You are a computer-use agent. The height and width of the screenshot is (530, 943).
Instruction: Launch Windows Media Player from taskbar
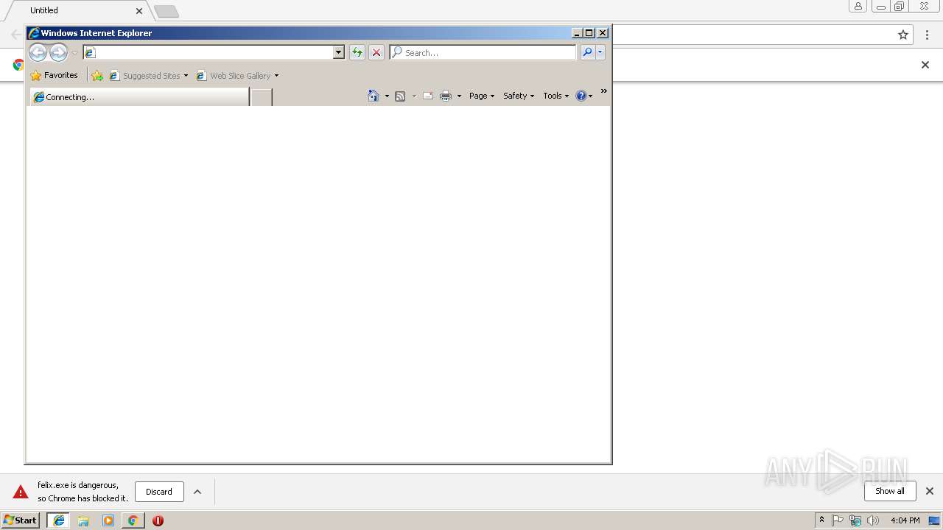[x=108, y=520]
